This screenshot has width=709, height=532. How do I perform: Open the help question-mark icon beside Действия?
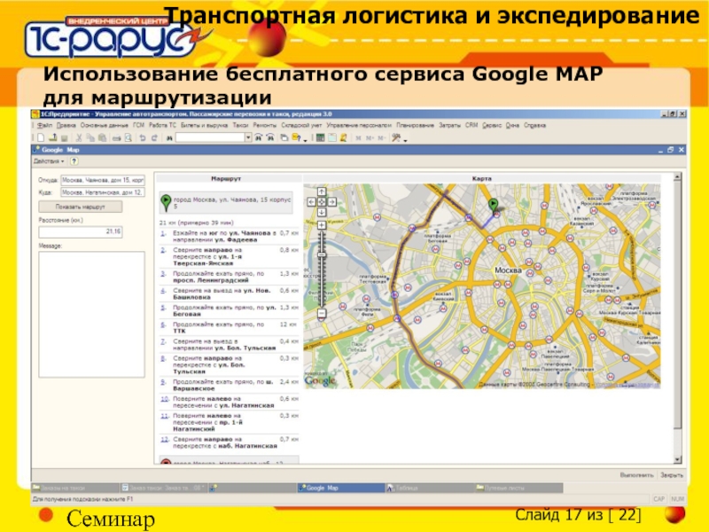[x=74, y=161]
